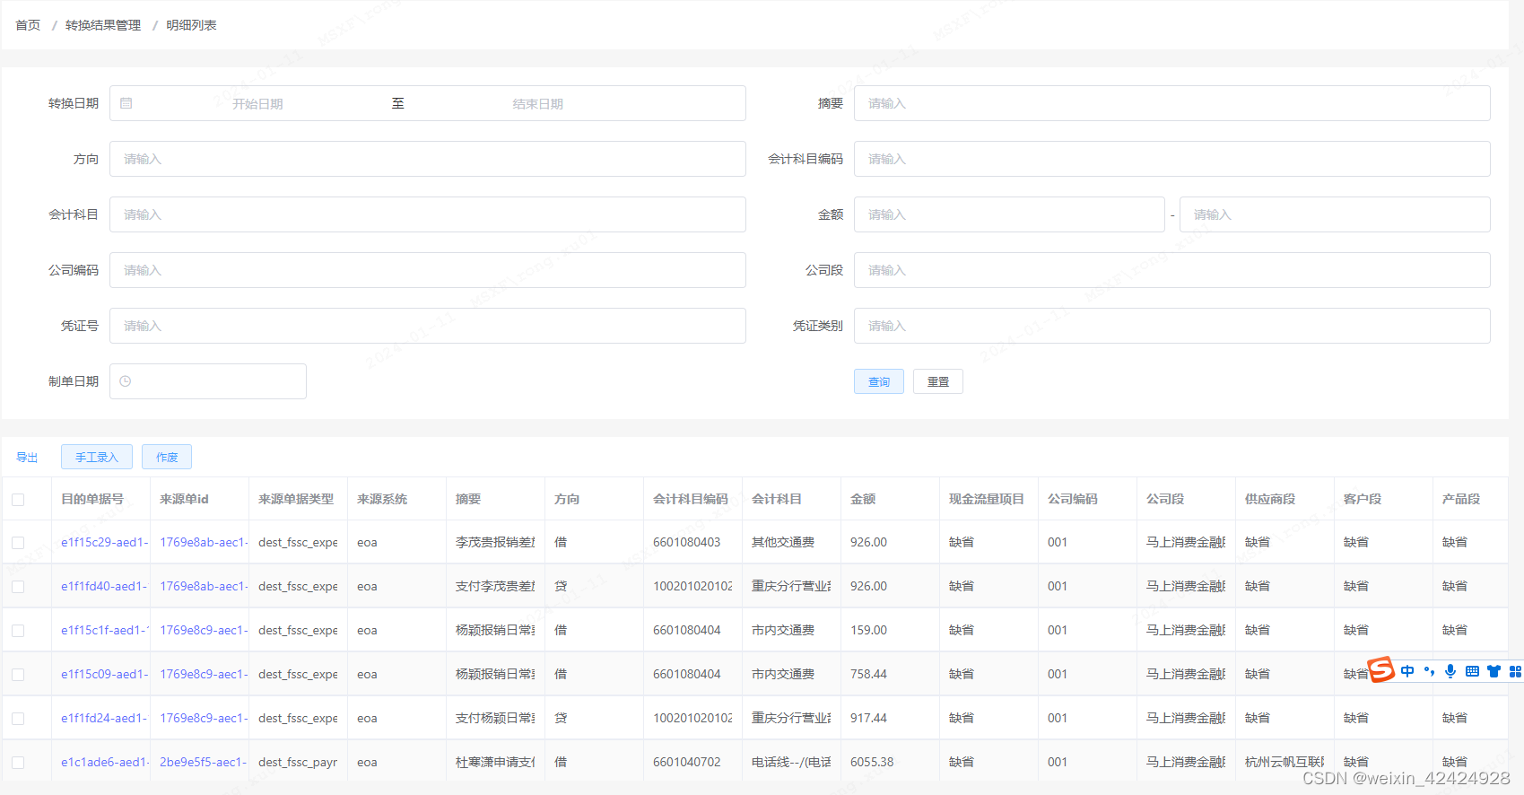Check the row with e1f15c09-aed1 document
Image resolution: width=1524 pixels, height=795 pixels.
click(18, 675)
